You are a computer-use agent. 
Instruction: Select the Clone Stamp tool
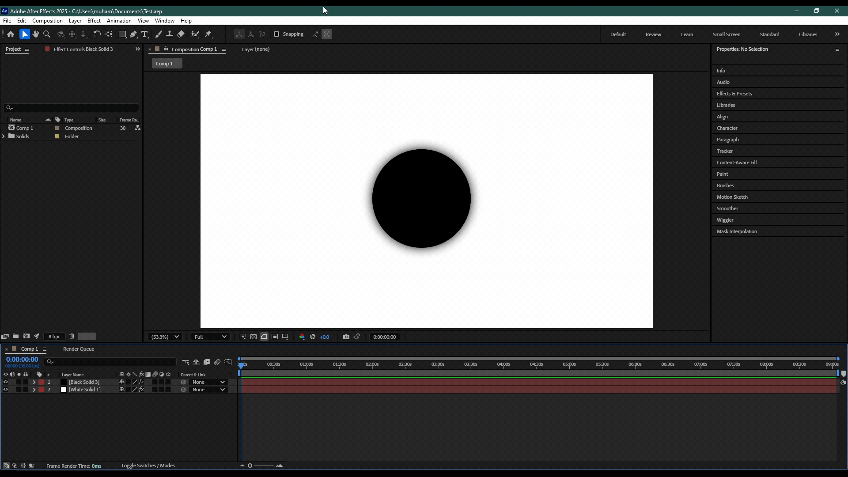coord(170,34)
